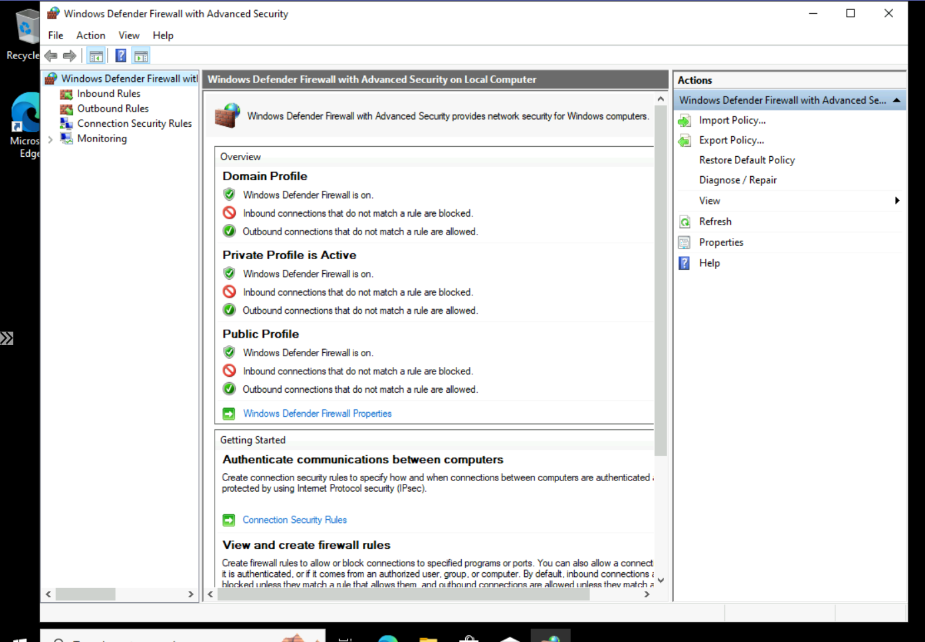
Task: Click the center pane vertical scrollbar thumb
Action: pos(661,280)
